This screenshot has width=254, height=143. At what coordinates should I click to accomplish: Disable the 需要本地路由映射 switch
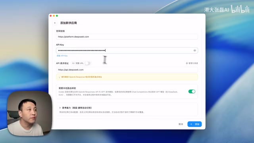pyautogui.click(x=192, y=91)
